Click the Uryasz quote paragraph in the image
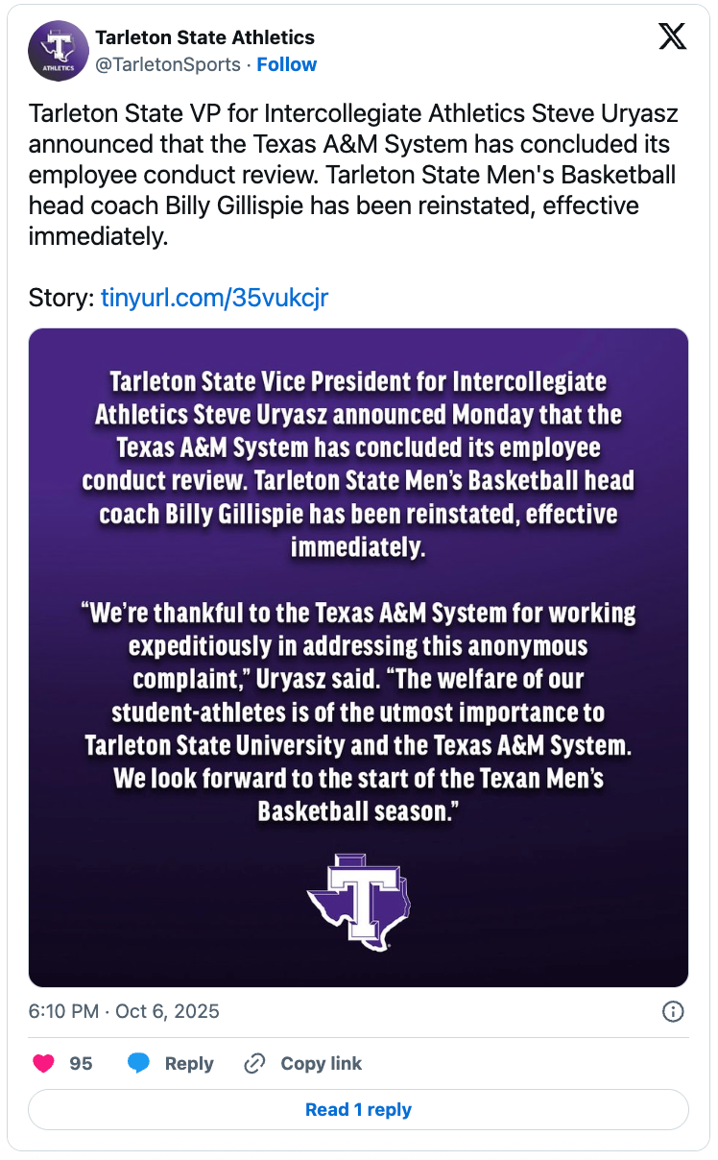This screenshot has width=718, height=1160. click(359, 712)
